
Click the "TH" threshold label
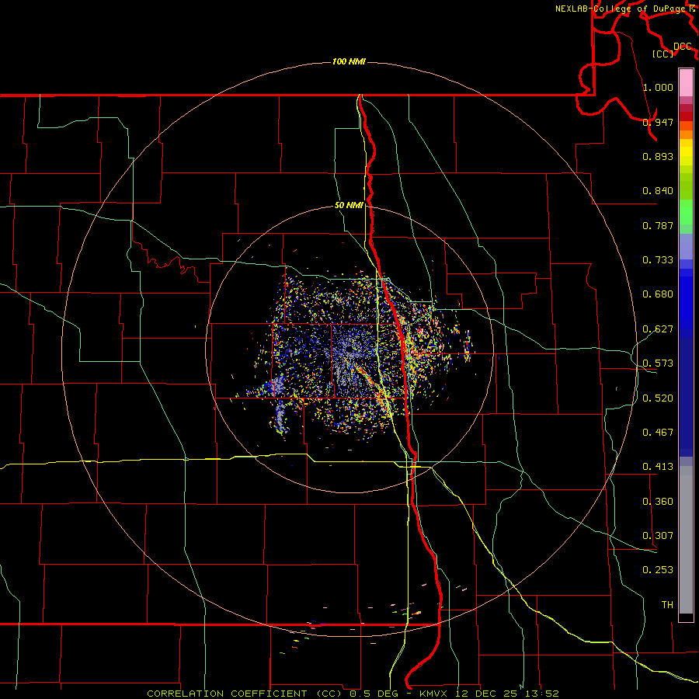pos(667,605)
